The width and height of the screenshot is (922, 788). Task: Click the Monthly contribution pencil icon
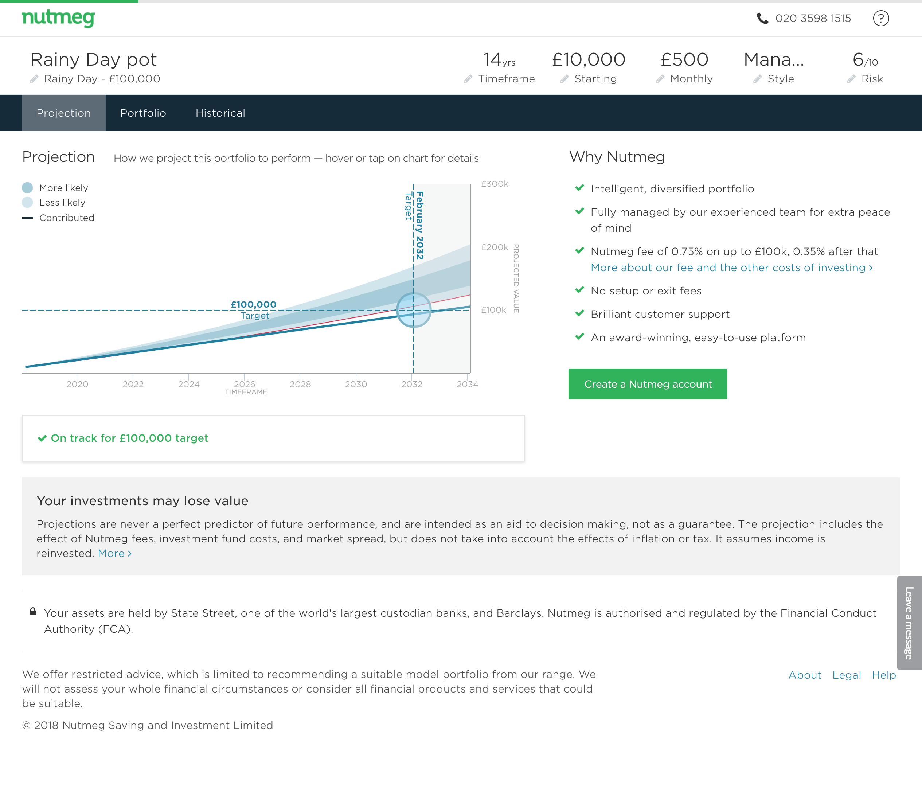click(660, 79)
